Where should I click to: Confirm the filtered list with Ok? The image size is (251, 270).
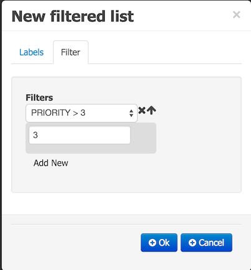[159, 243]
